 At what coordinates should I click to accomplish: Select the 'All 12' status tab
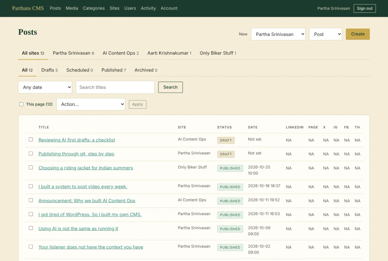pyautogui.click(x=27, y=70)
